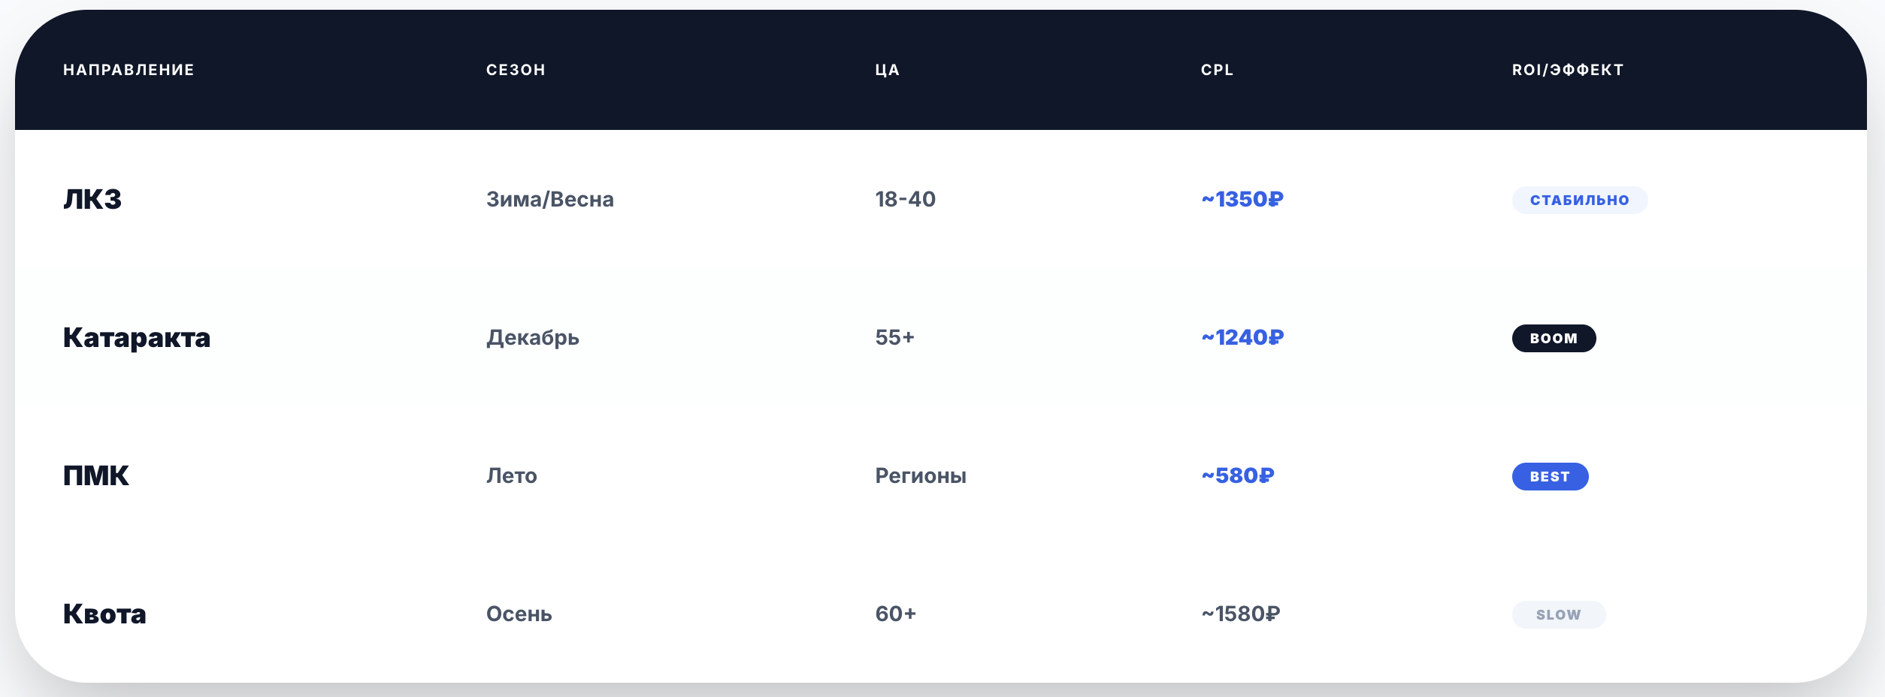Viewport: 1885px width, 697px height.
Task: Click the dark BOOM badge
Action: point(1554,338)
